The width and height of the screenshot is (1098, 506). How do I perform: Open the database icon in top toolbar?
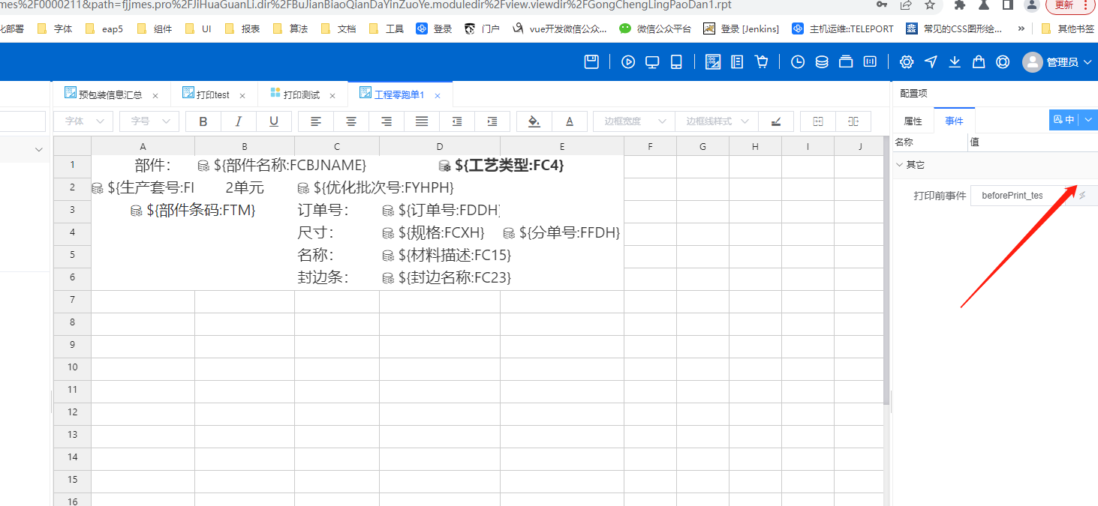[822, 62]
